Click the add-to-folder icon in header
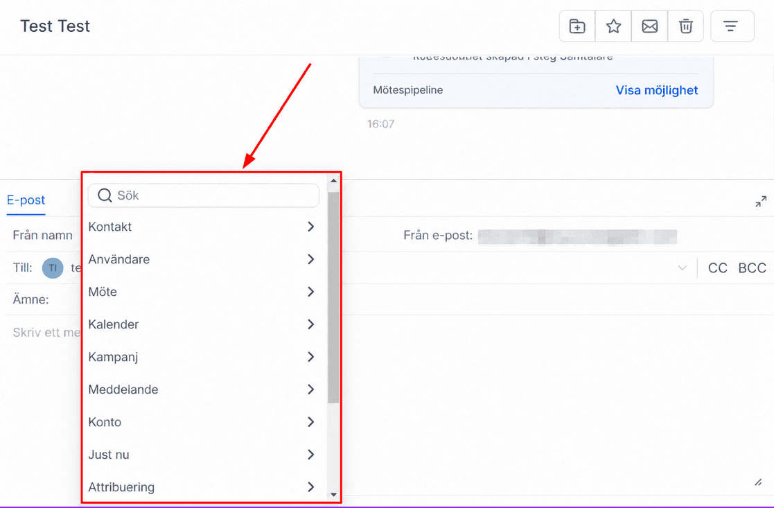The width and height of the screenshot is (774, 508). pos(577,26)
